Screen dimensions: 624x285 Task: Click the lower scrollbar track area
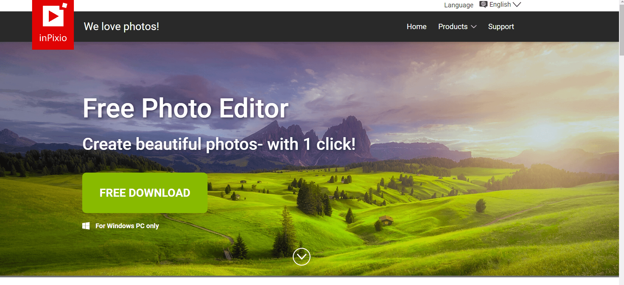click(621, 201)
